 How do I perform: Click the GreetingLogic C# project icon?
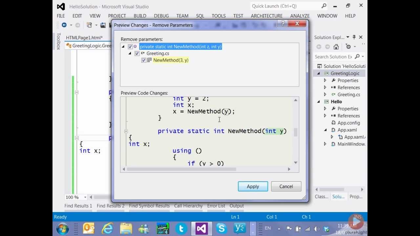coord(326,73)
